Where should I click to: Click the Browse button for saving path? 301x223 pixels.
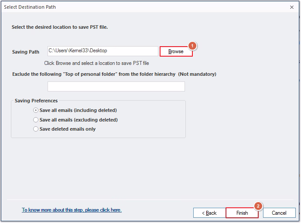(176, 51)
